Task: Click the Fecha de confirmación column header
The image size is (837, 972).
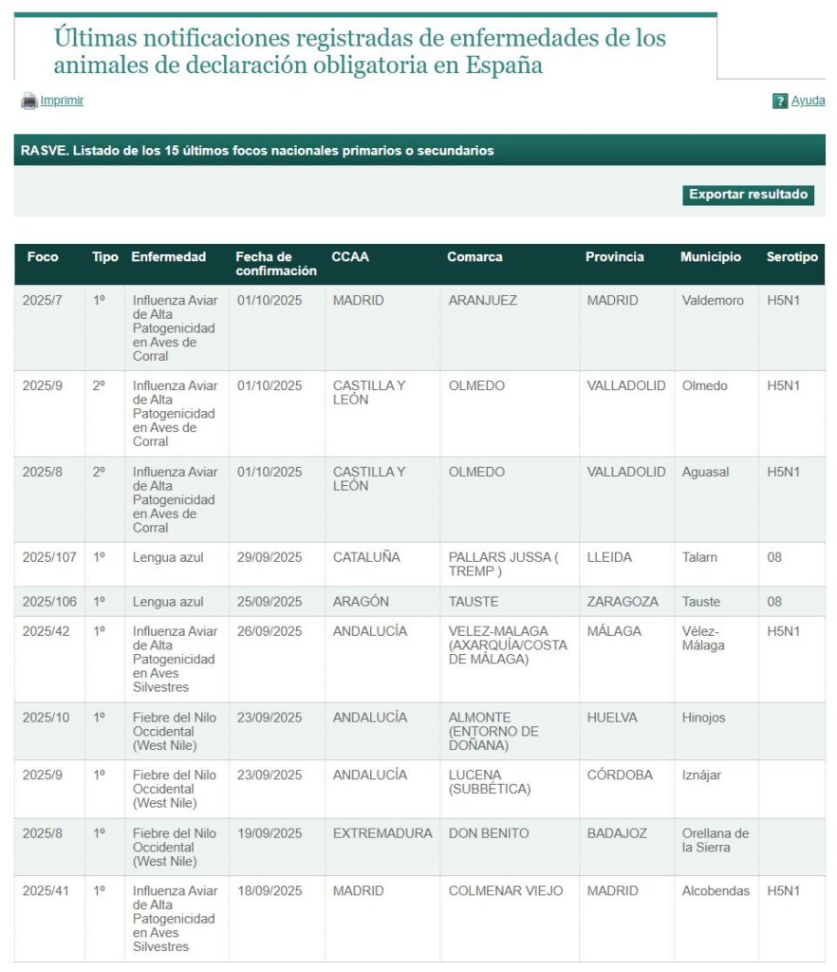Action: [x=275, y=264]
